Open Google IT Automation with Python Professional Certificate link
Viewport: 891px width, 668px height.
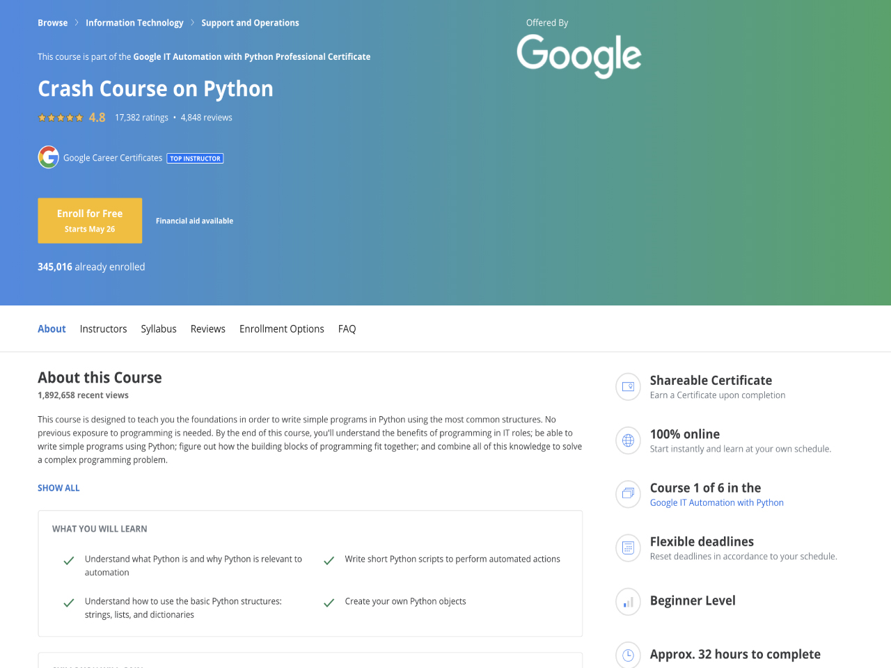(x=251, y=57)
